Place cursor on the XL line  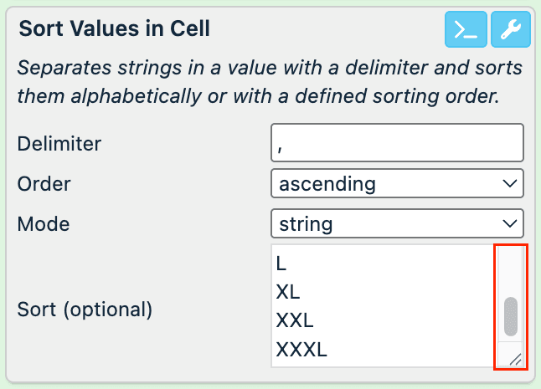288,292
